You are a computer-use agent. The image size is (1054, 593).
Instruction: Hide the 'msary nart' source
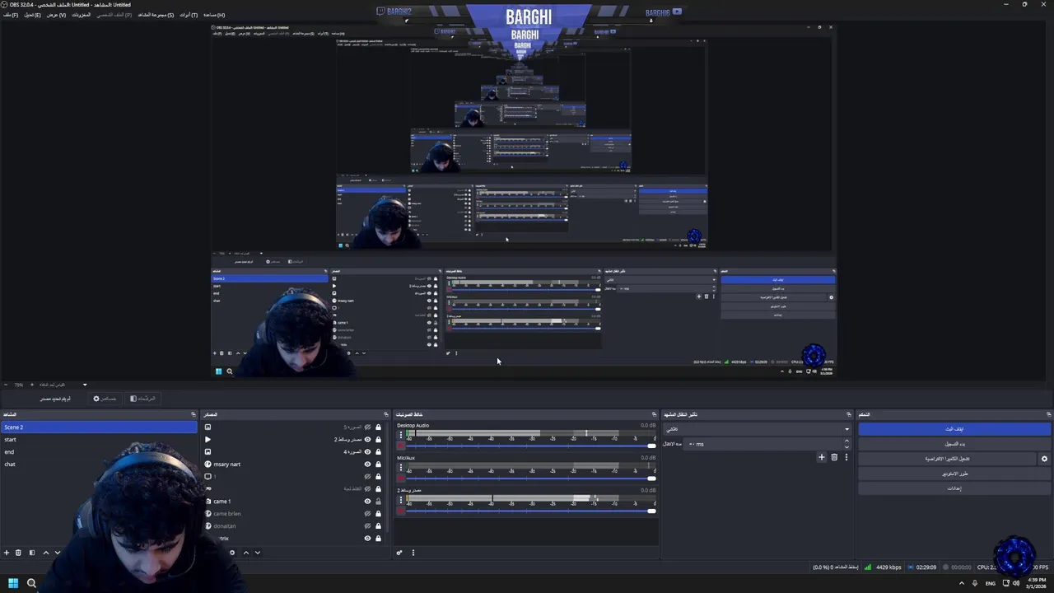[367, 465]
